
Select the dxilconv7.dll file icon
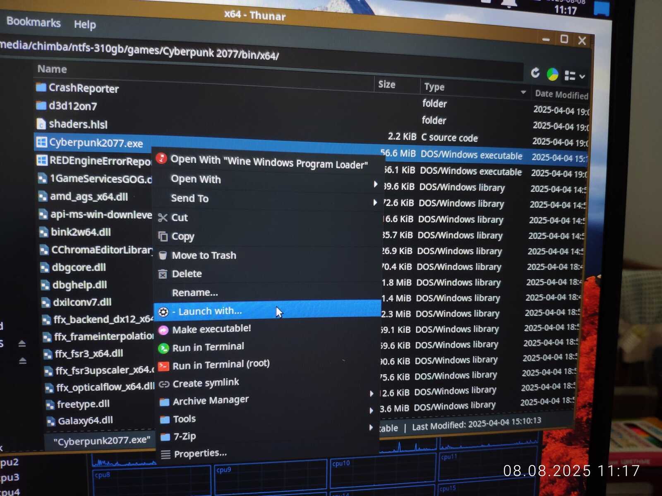click(x=46, y=302)
